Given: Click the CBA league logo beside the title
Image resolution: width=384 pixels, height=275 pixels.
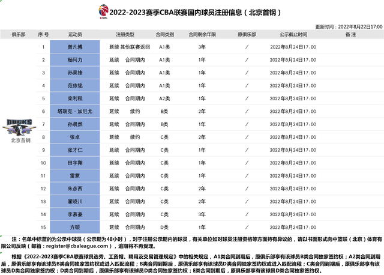Looking at the screenshot, I should point(104,12).
